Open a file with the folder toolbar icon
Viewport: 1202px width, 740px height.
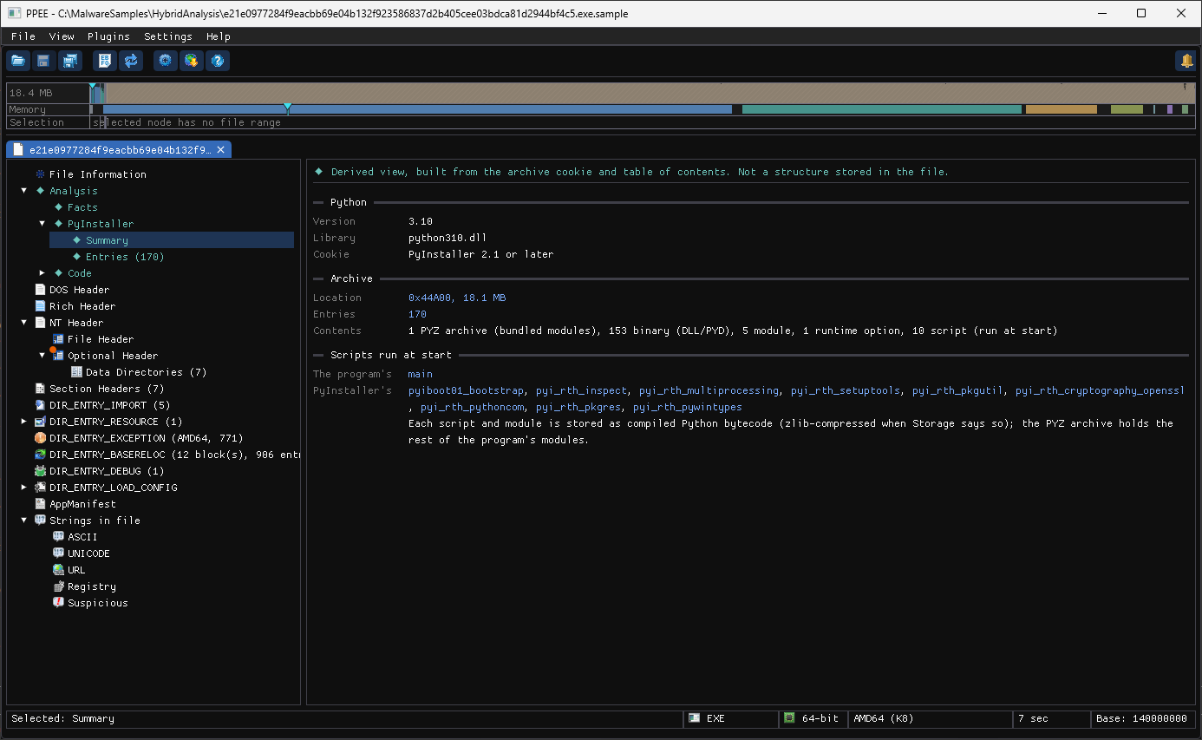pyautogui.click(x=17, y=61)
